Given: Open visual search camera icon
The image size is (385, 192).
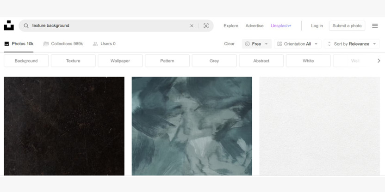Looking at the screenshot, I should tap(206, 26).
